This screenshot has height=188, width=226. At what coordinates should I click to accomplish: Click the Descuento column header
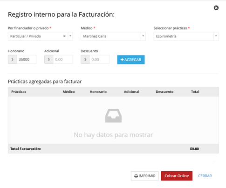click(x=164, y=92)
